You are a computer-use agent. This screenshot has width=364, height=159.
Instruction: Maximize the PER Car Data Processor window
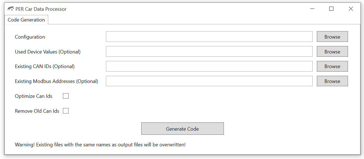point(331,9)
